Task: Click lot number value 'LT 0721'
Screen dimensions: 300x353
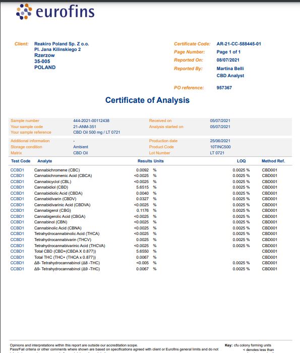Action: click(217, 153)
